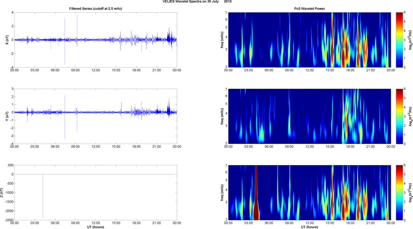Click the "21:00" tick under the bottom wavelet plot

click(x=370, y=223)
